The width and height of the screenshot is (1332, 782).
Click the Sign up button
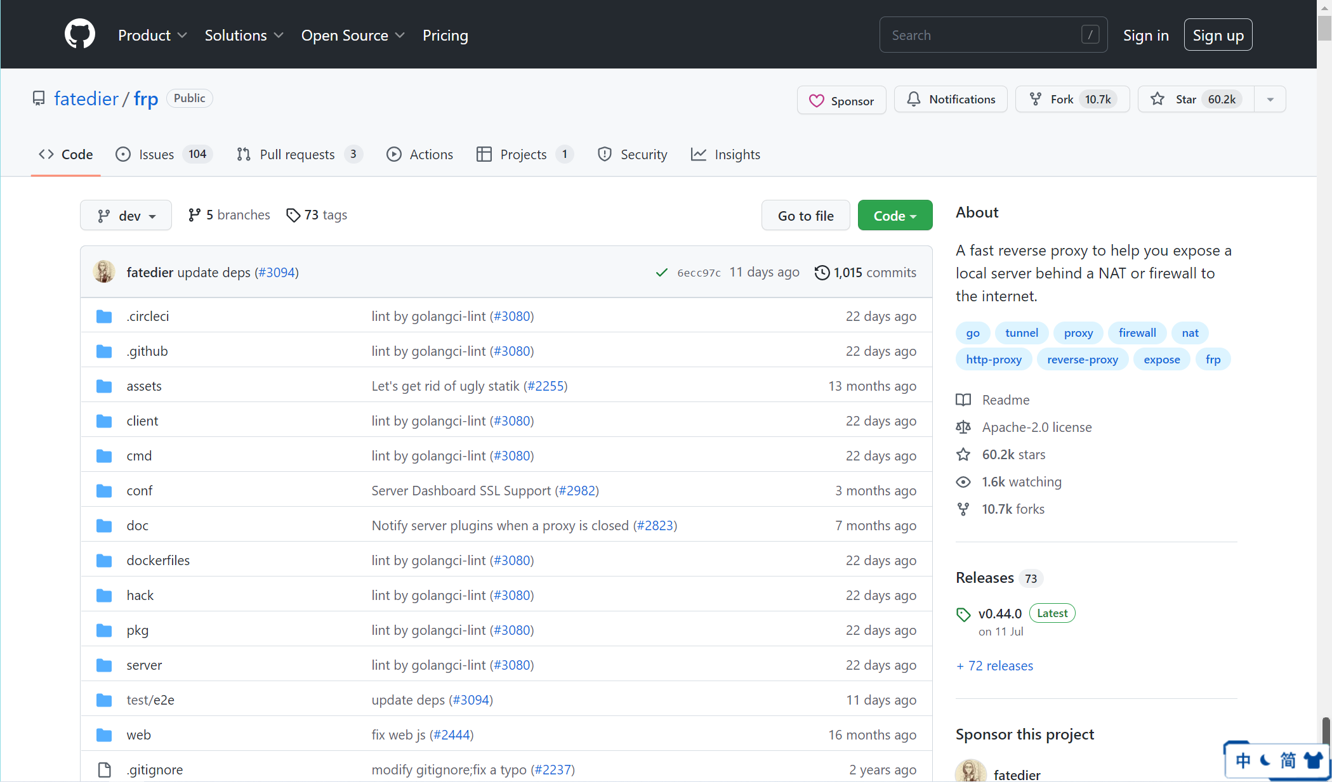[x=1218, y=35]
